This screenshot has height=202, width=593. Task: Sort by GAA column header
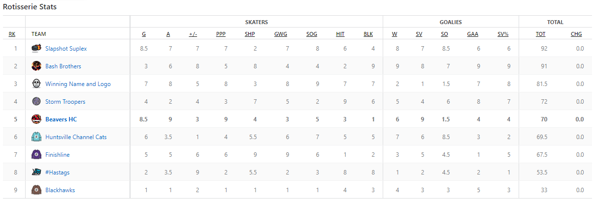(472, 34)
